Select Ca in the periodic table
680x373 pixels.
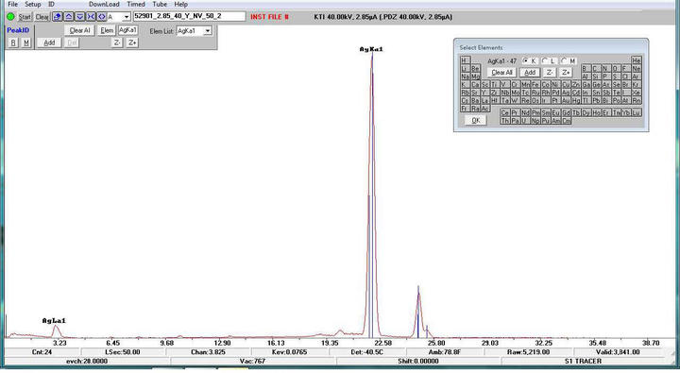click(476, 84)
